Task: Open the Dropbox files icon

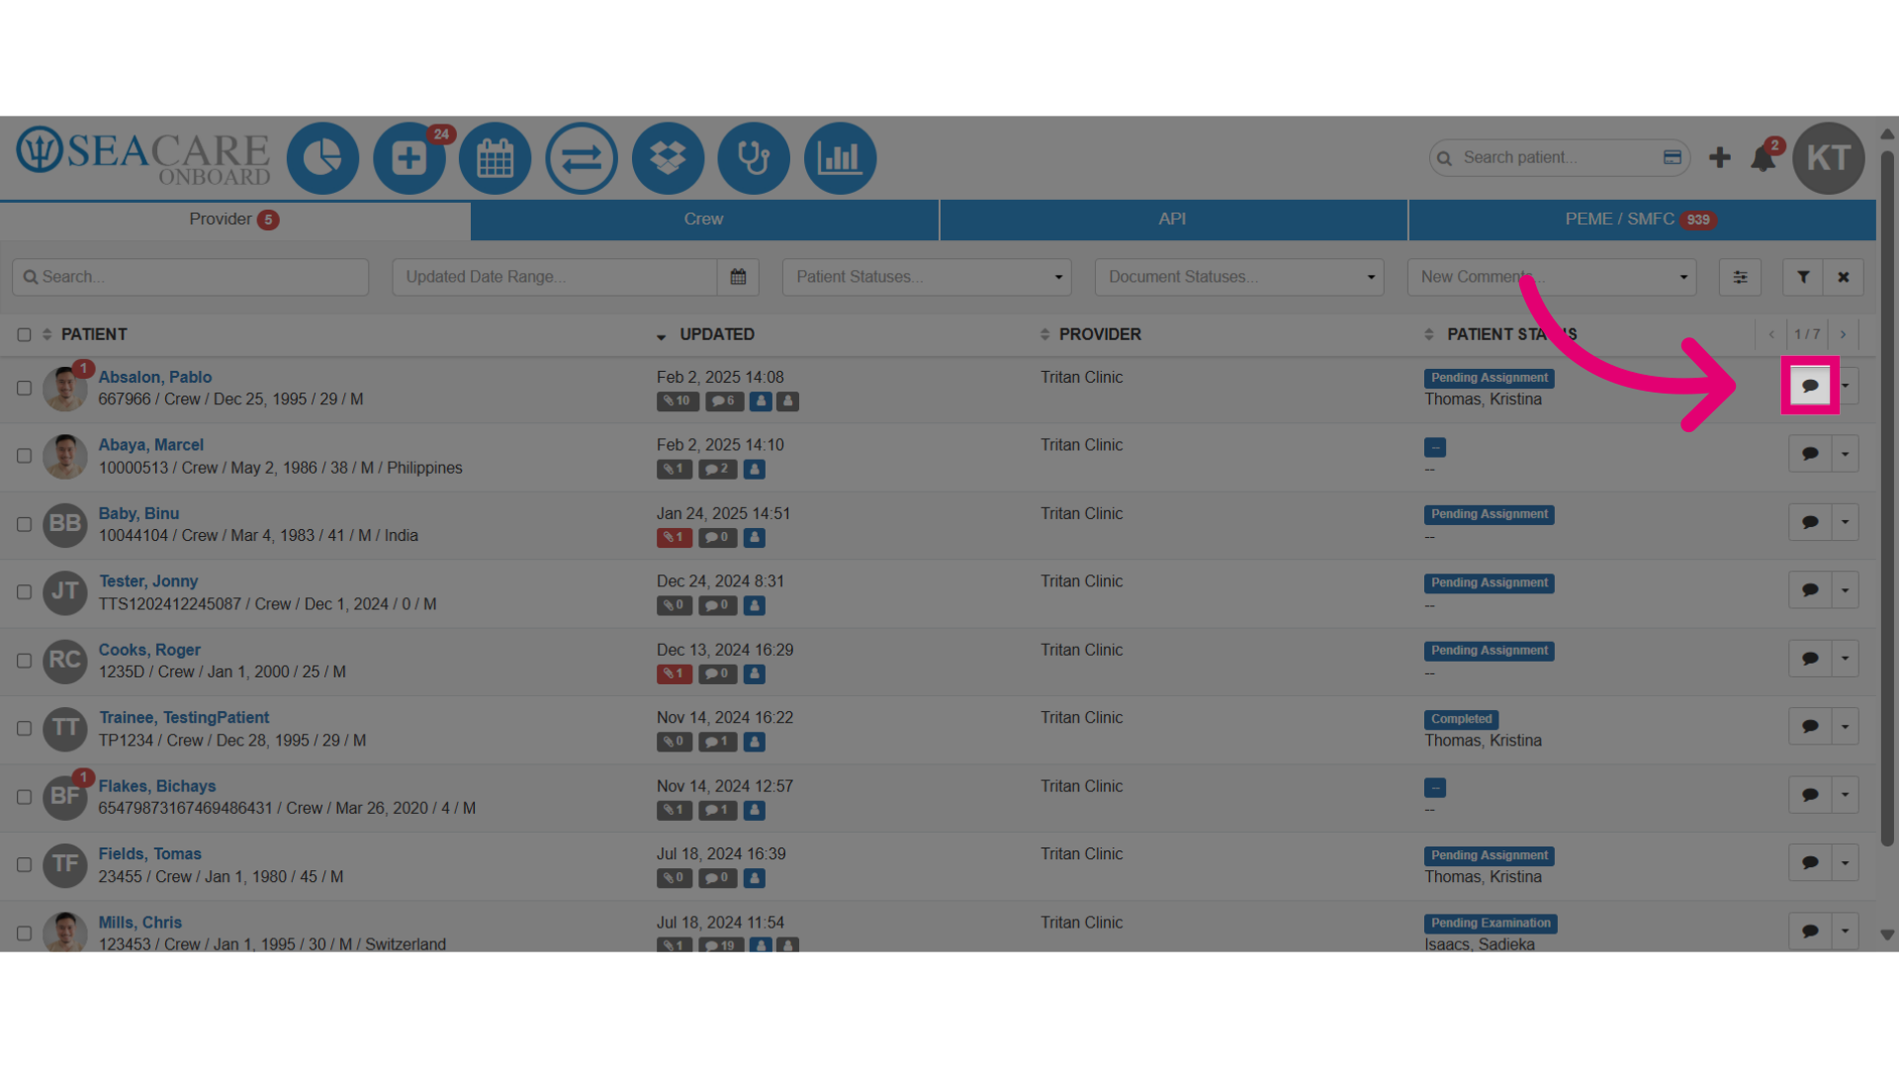Action: (668, 157)
